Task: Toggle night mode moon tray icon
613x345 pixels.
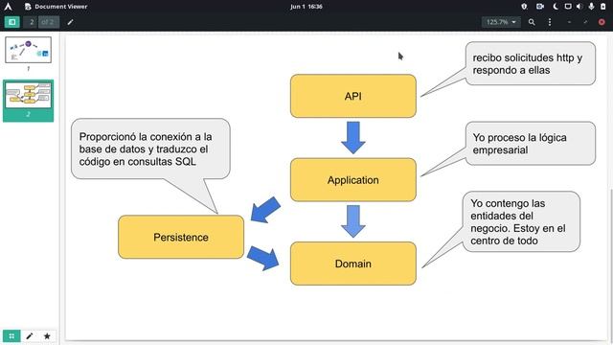Action: 556,7
